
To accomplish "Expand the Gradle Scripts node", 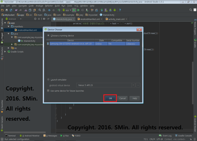I will (x=5, y=52).
